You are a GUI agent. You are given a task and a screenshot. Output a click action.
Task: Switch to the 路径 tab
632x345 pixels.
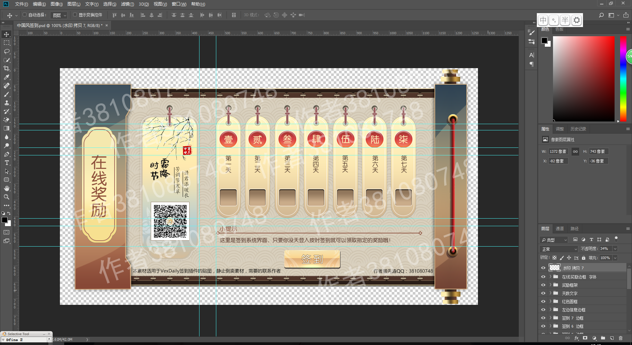574,228
